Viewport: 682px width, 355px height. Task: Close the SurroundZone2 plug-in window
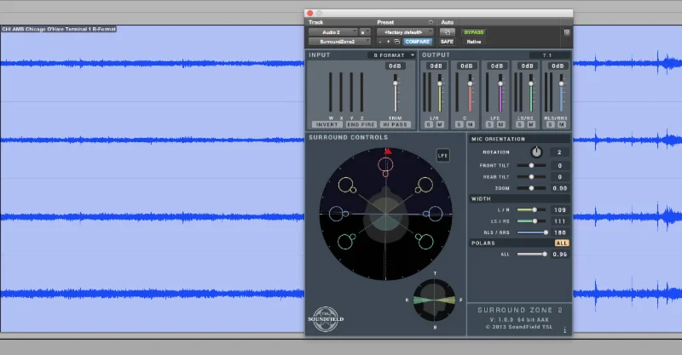coord(309,13)
